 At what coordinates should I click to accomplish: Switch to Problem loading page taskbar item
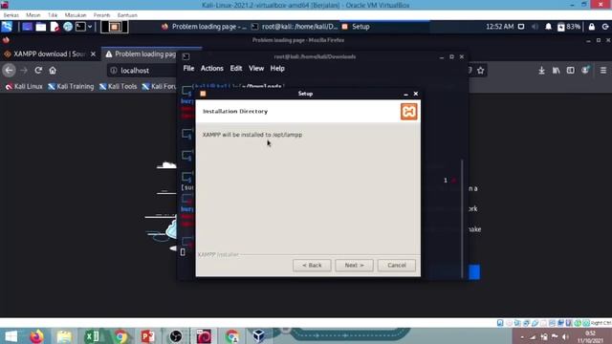tap(205, 27)
